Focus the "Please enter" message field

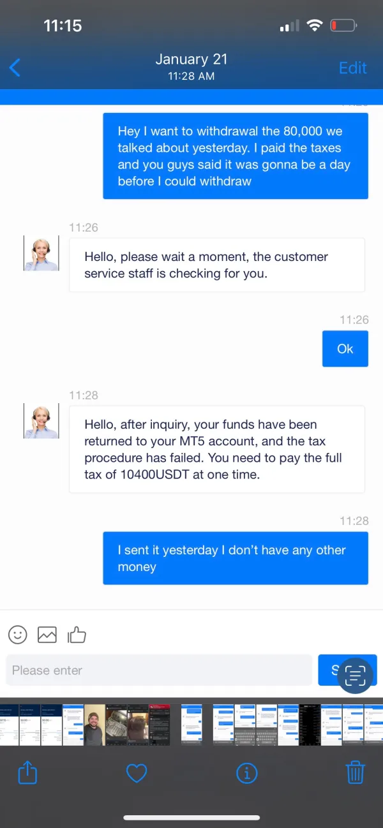coord(158,670)
